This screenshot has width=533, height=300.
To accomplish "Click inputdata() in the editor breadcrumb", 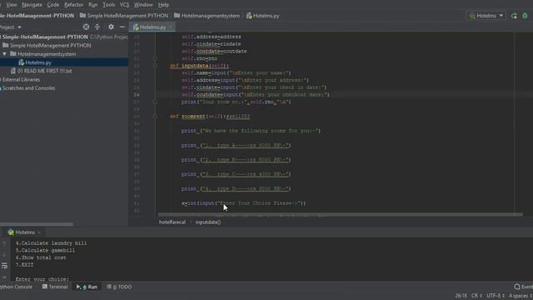I will pyautogui.click(x=208, y=222).
